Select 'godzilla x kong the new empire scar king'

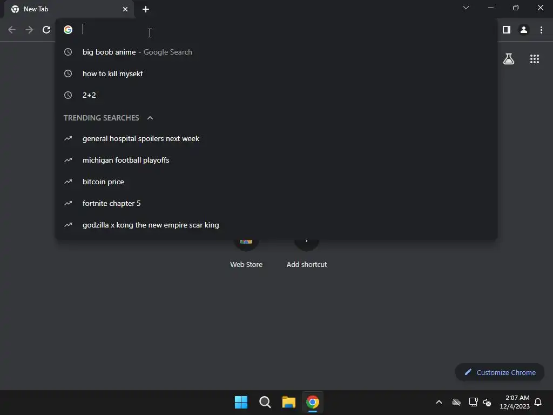[x=276, y=225]
